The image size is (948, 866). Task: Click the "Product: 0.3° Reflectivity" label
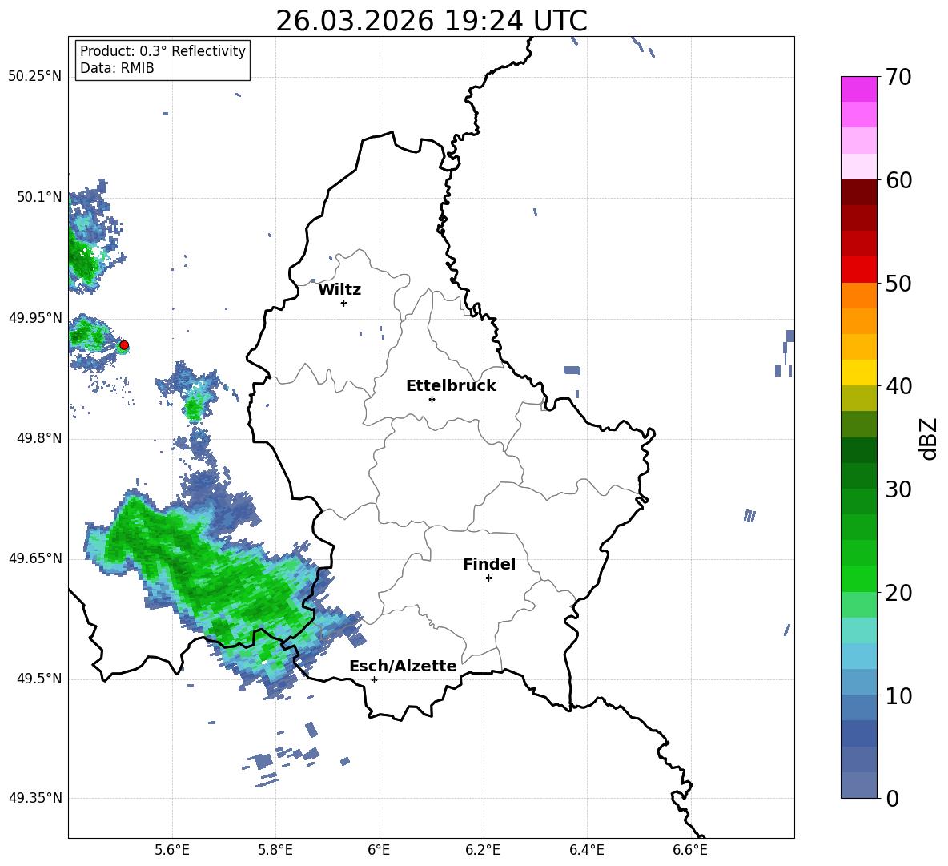click(x=163, y=50)
